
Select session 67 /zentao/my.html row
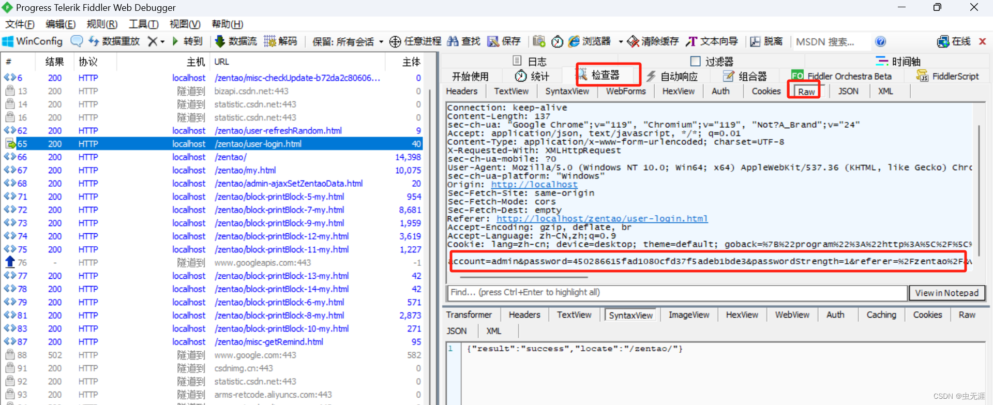point(212,170)
